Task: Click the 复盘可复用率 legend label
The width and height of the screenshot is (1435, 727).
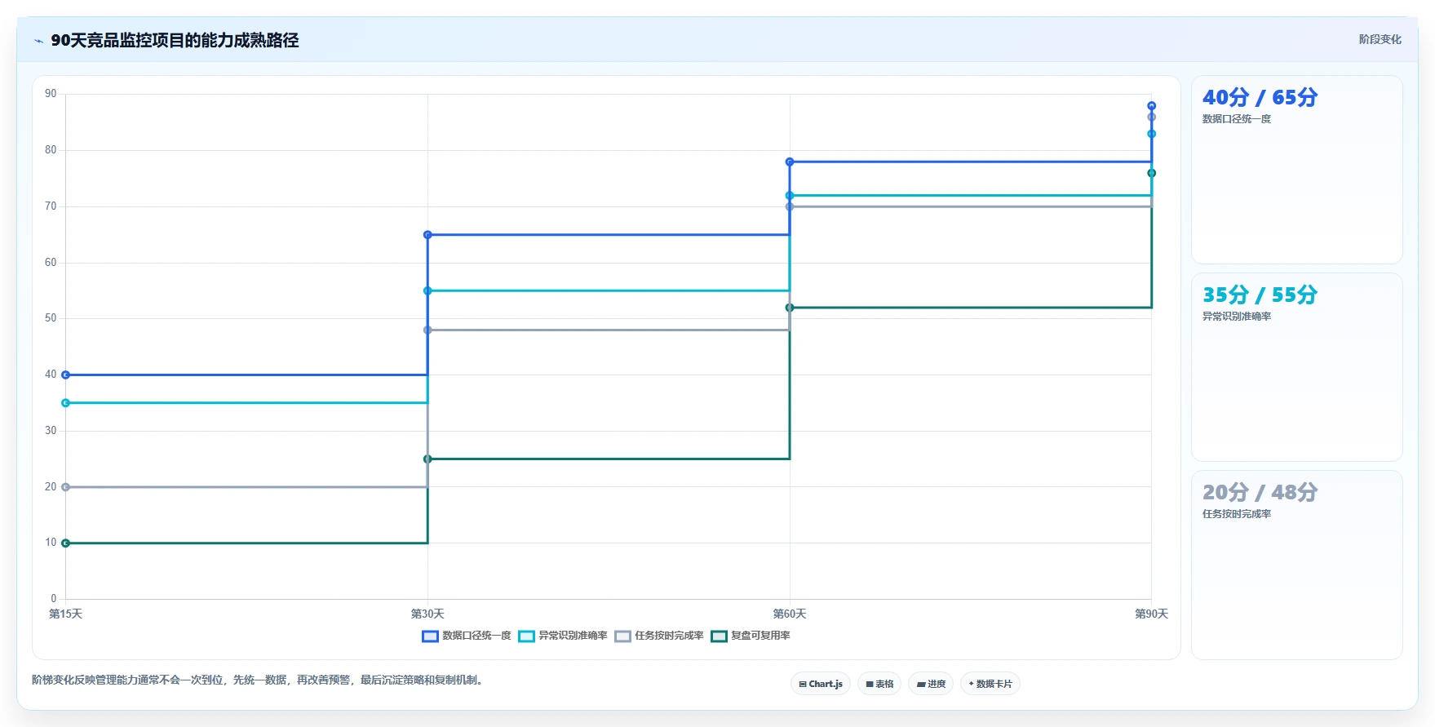Action: (x=760, y=636)
